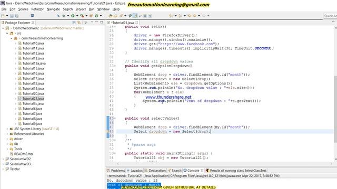Click the Open Task toolbar icon

pyautogui.click(x=115, y=16)
